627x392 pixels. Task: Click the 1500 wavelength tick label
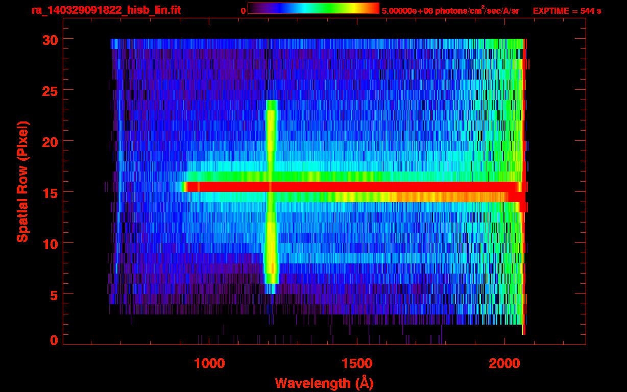[356, 363]
